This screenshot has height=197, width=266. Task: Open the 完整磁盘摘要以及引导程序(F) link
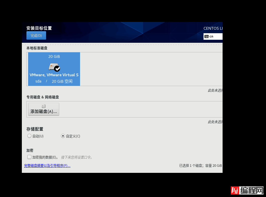(x=47, y=166)
